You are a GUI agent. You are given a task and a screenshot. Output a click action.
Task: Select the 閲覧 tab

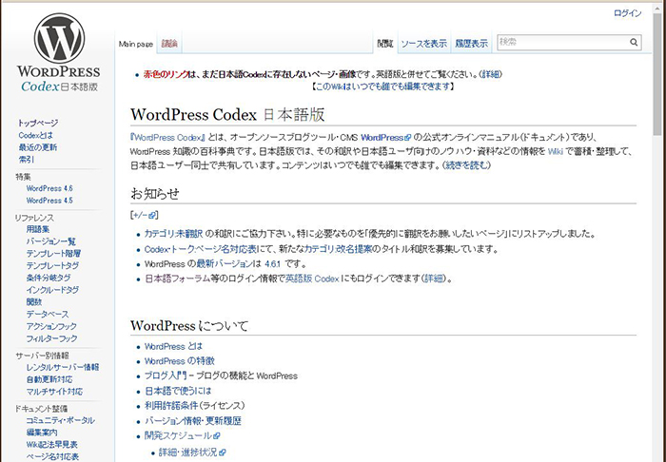[x=385, y=44]
